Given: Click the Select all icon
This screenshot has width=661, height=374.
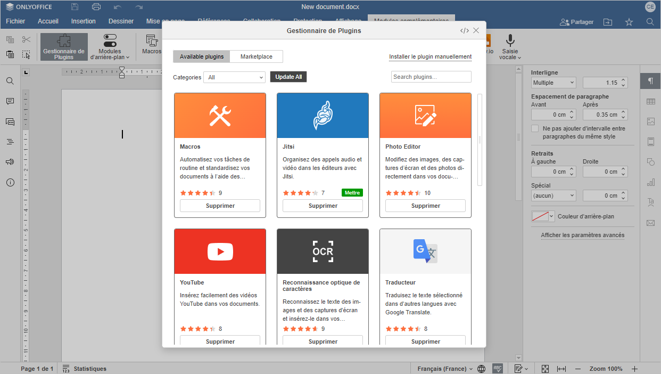Looking at the screenshot, I should (27, 54).
